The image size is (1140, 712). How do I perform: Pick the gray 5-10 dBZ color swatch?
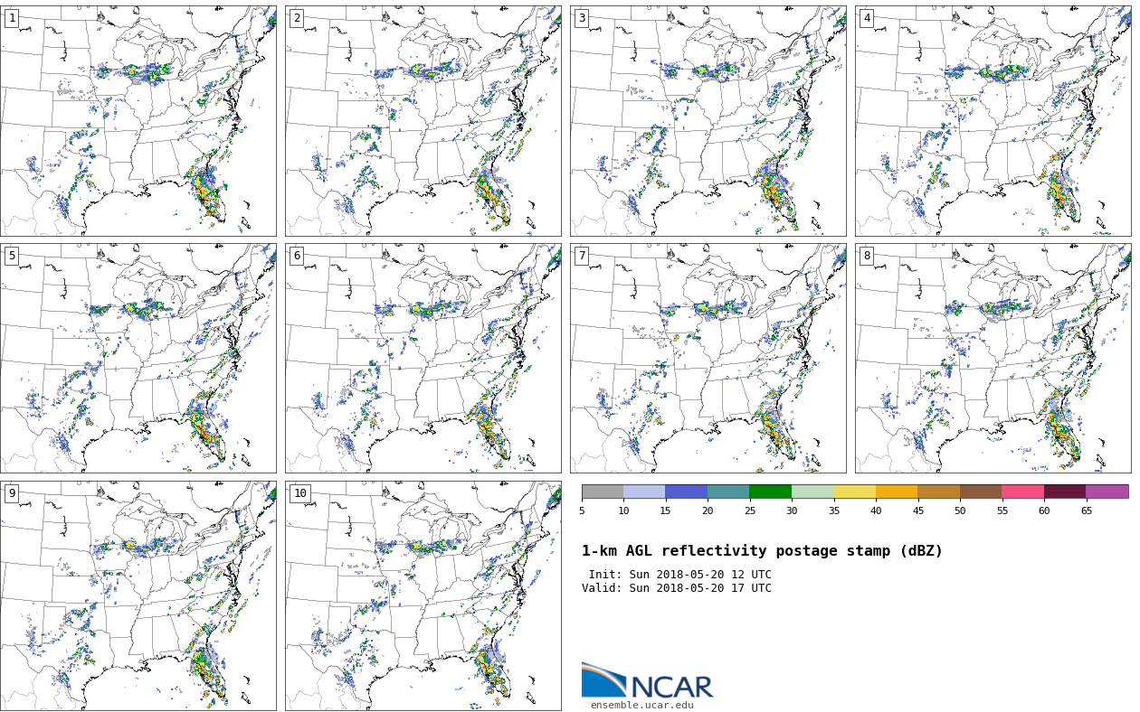point(603,492)
